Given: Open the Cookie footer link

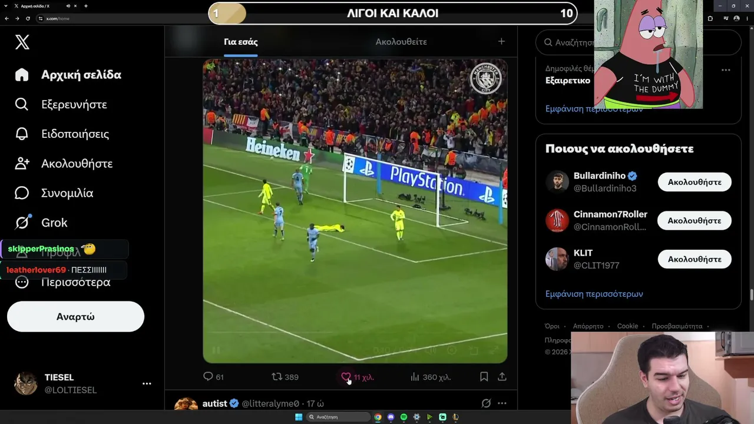Looking at the screenshot, I should pyautogui.click(x=627, y=326).
